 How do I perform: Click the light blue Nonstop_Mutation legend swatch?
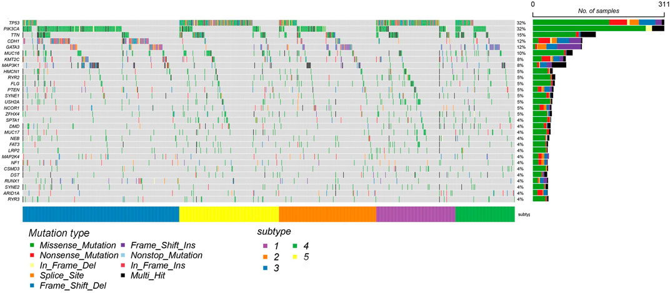tap(124, 256)
